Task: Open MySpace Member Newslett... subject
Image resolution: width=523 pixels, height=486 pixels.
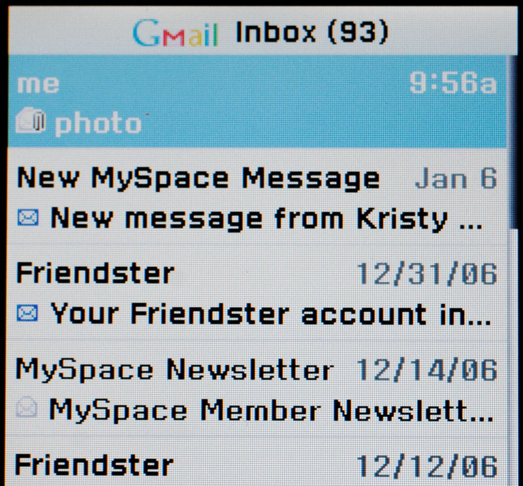Action: click(x=271, y=411)
